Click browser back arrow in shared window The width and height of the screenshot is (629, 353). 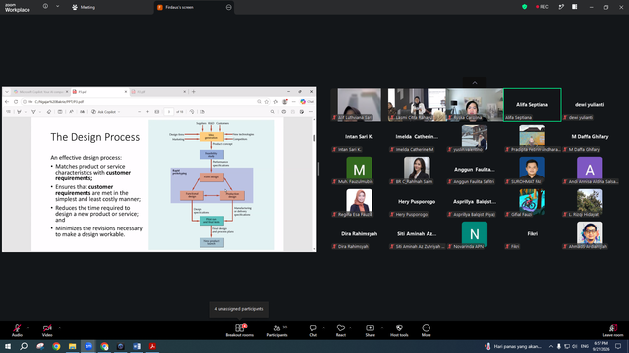pyautogui.click(x=7, y=102)
